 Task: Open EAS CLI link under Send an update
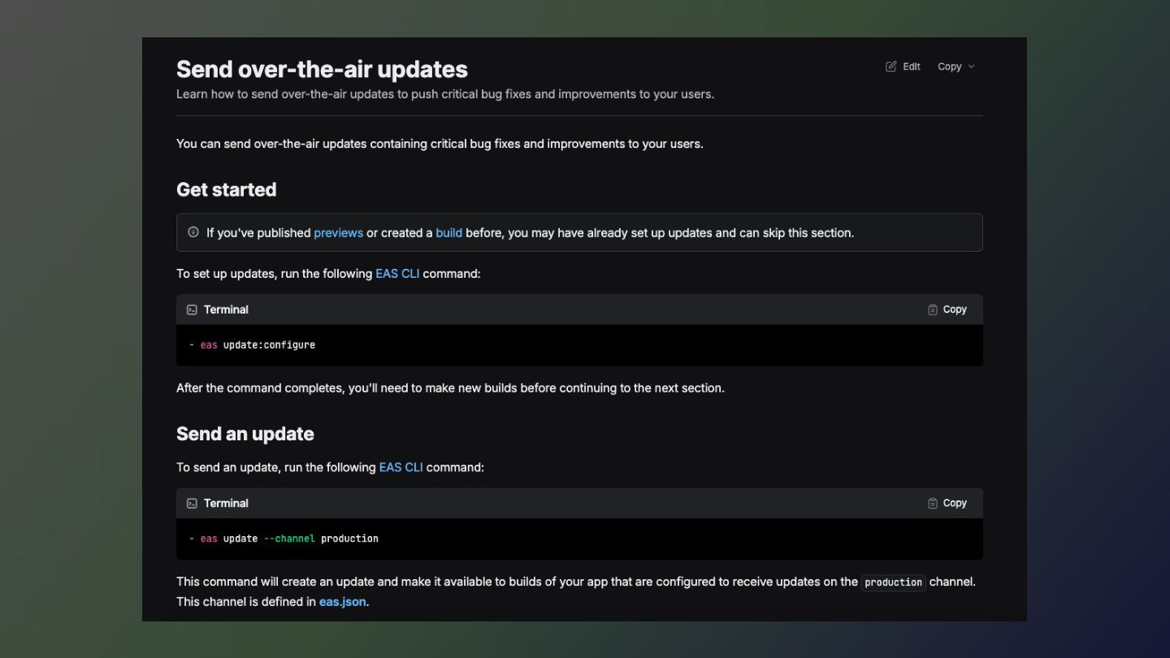coord(401,467)
